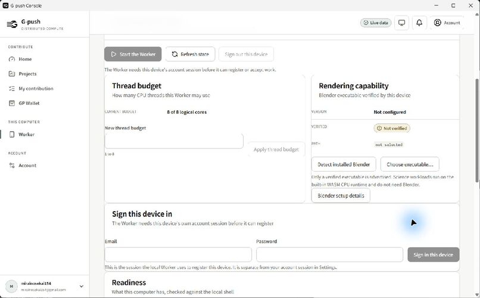The width and height of the screenshot is (480, 298).
Task: Click the Account sliders icon in sidebar
Action: coord(12,165)
